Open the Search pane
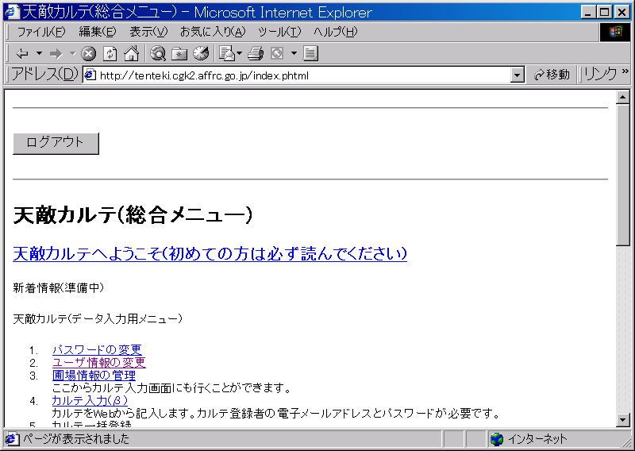Viewport: 635px width, 451px height. (158, 54)
